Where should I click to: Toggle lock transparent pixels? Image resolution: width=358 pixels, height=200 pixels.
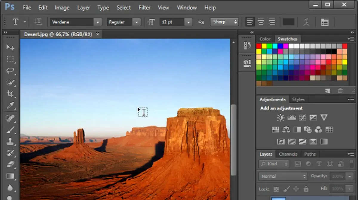(276, 189)
